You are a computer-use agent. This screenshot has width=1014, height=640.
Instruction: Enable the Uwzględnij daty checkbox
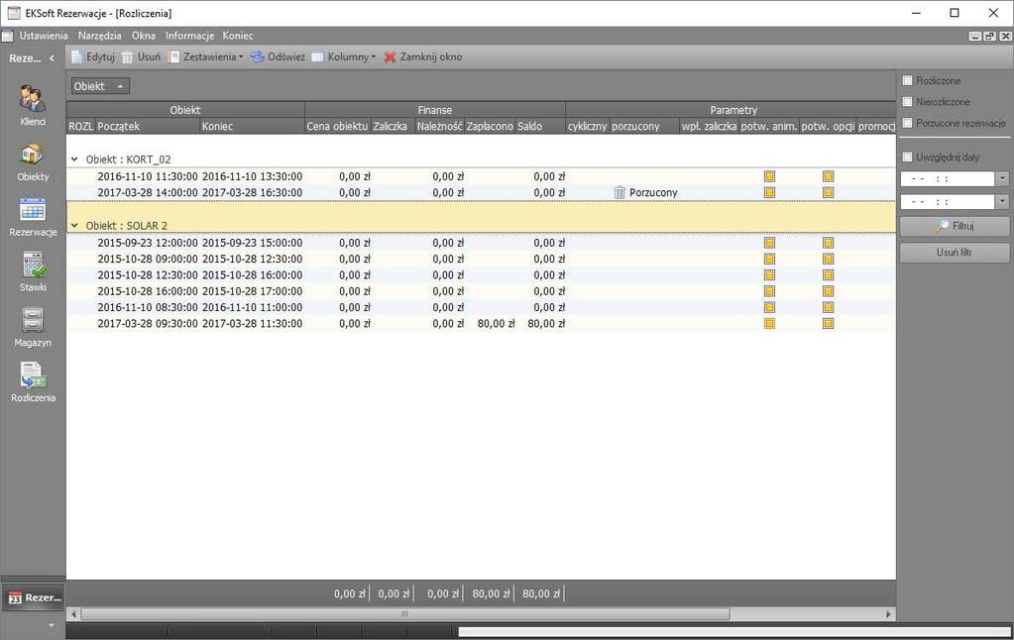(x=907, y=158)
